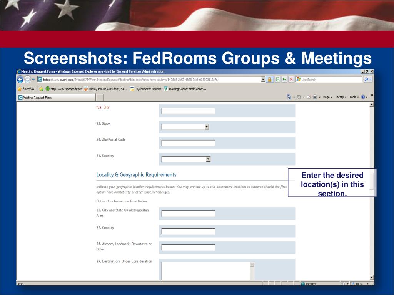The height and width of the screenshot is (295, 394).
Task: Select the Meeting Request Form tab
Action: [56, 98]
